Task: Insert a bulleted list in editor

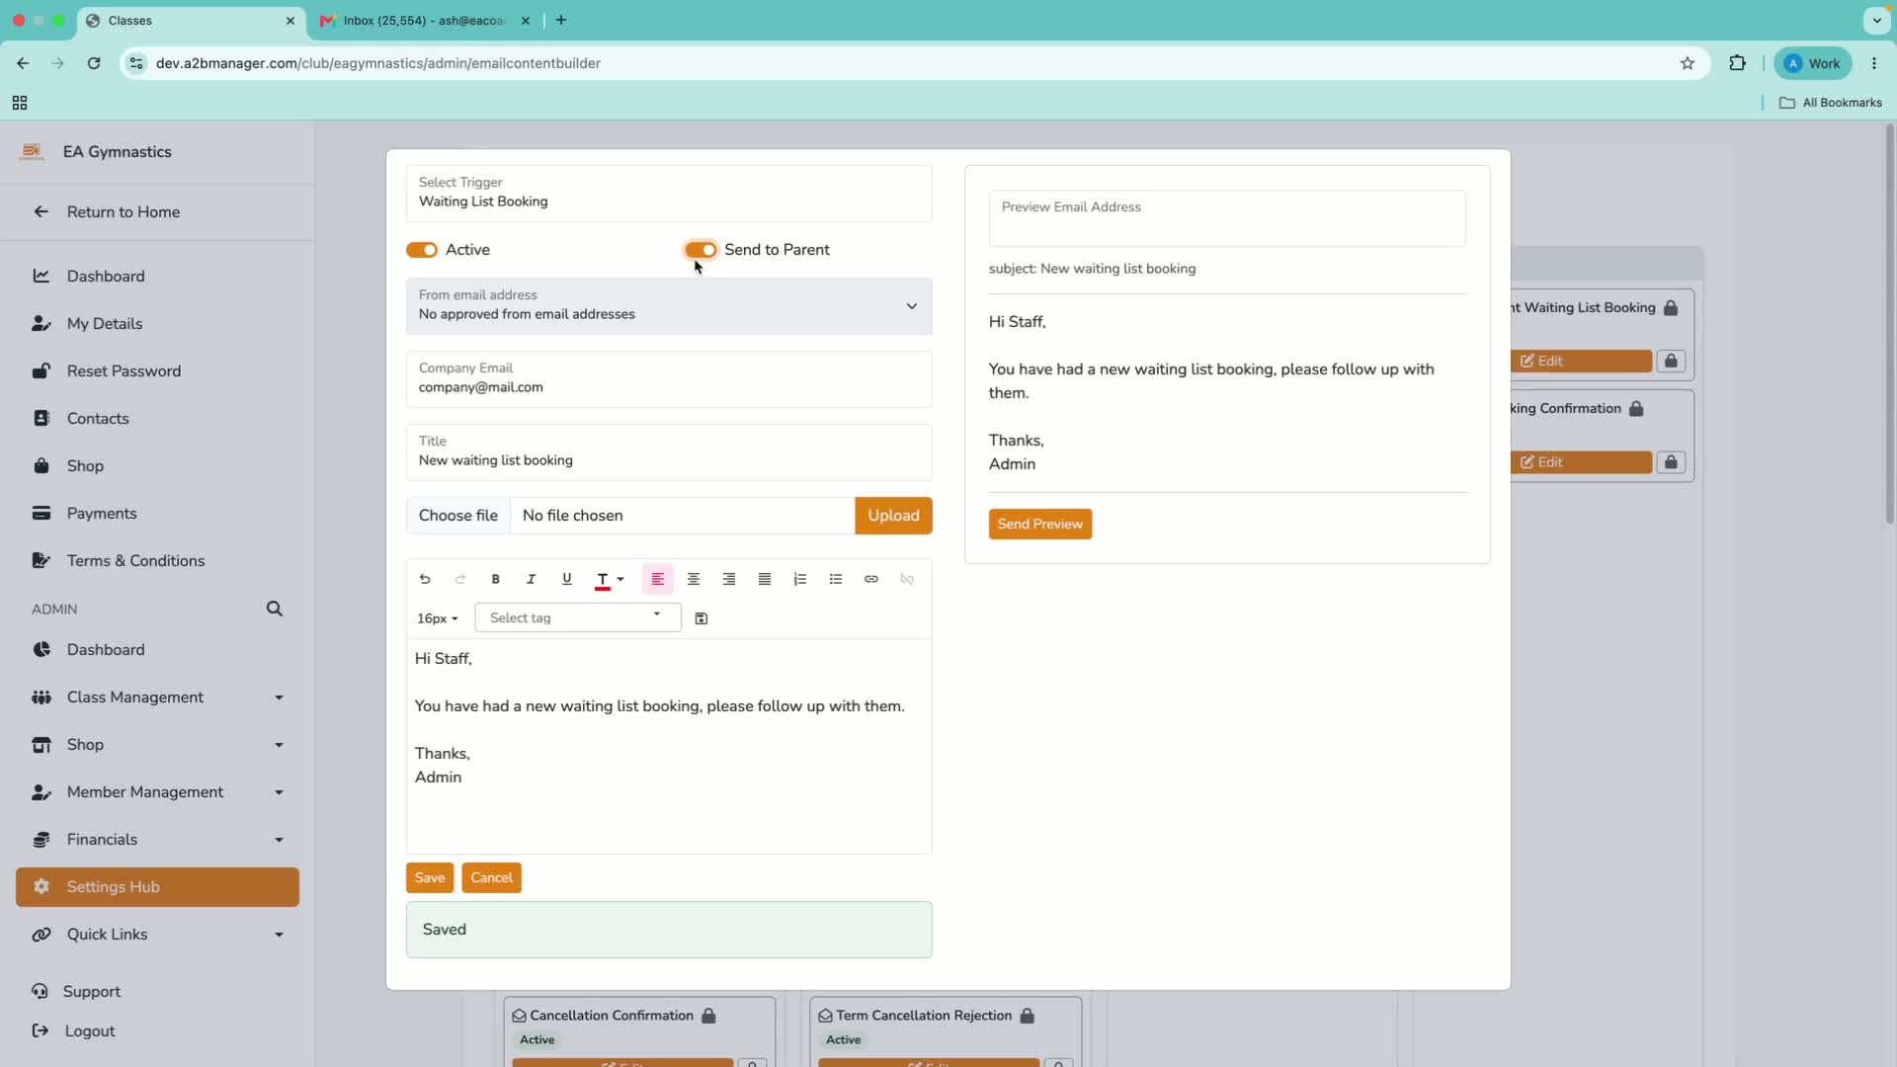Action: (x=836, y=579)
